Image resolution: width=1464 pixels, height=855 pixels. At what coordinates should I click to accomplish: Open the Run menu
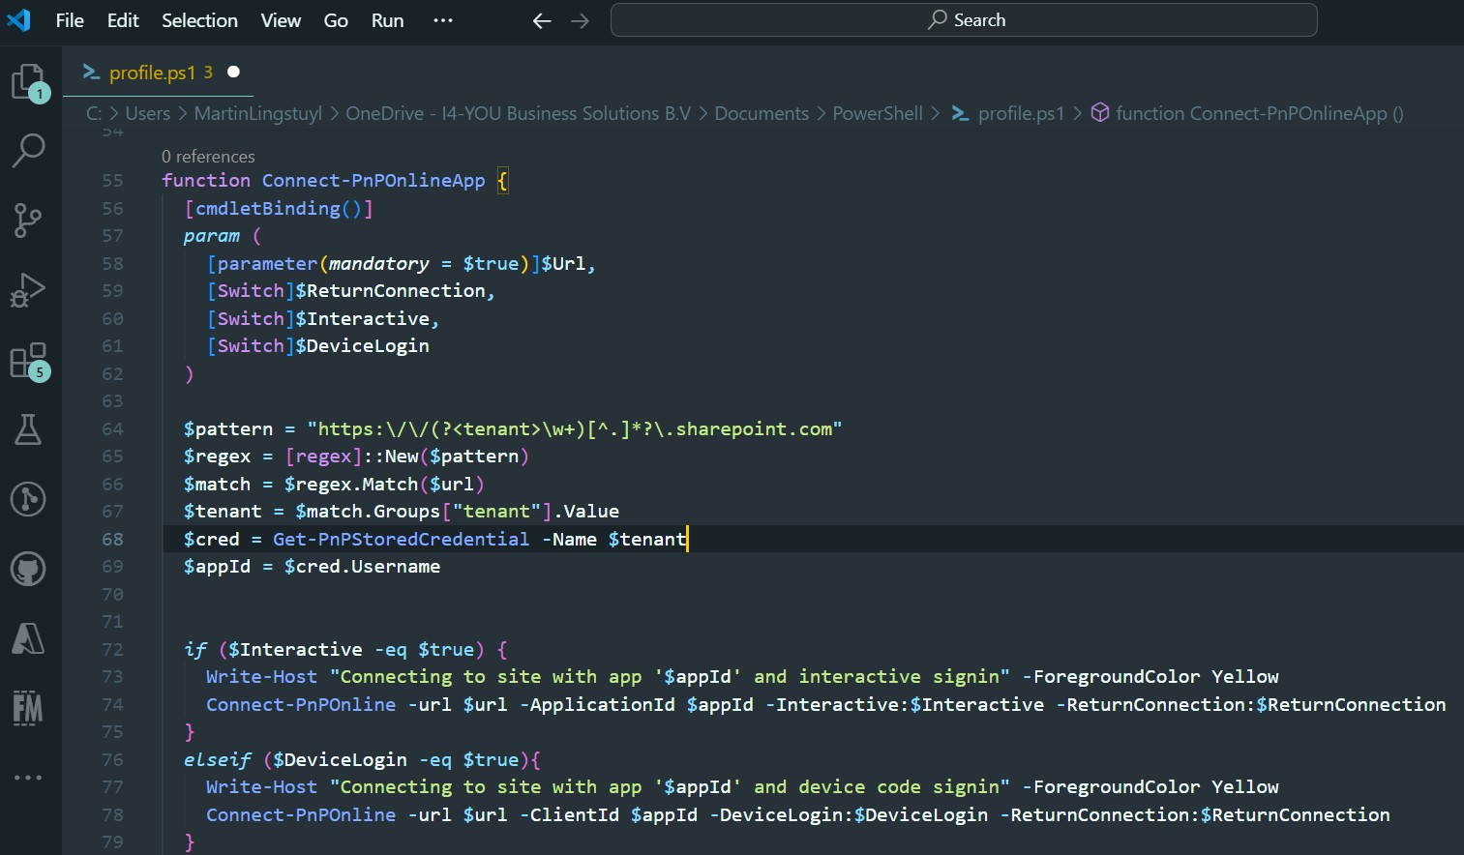coord(387,20)
